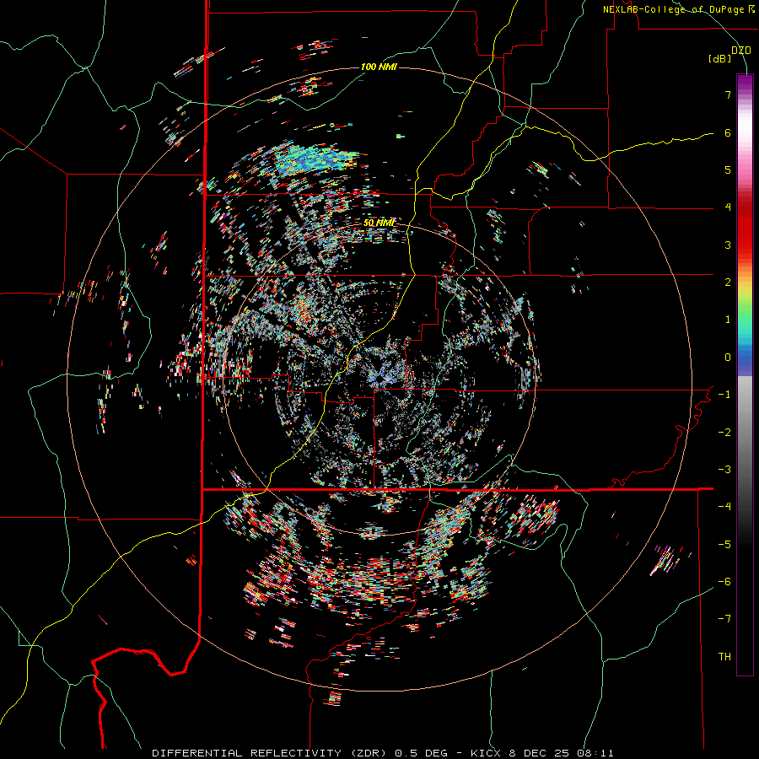759x759 pixels.
Task: Click the 0 value on color scale
Action: pyautogui.click(x=728, y=358)
